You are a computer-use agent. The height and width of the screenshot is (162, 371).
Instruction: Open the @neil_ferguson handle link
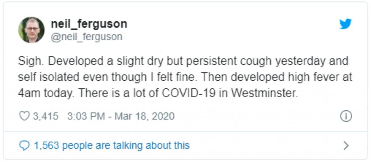[x=86, y=37]
